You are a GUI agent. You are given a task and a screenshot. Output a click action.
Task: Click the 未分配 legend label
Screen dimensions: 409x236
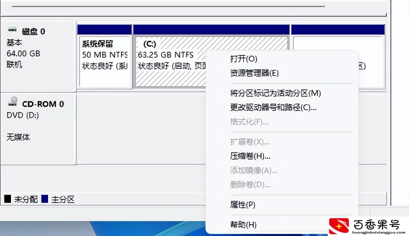pos(26,199)
